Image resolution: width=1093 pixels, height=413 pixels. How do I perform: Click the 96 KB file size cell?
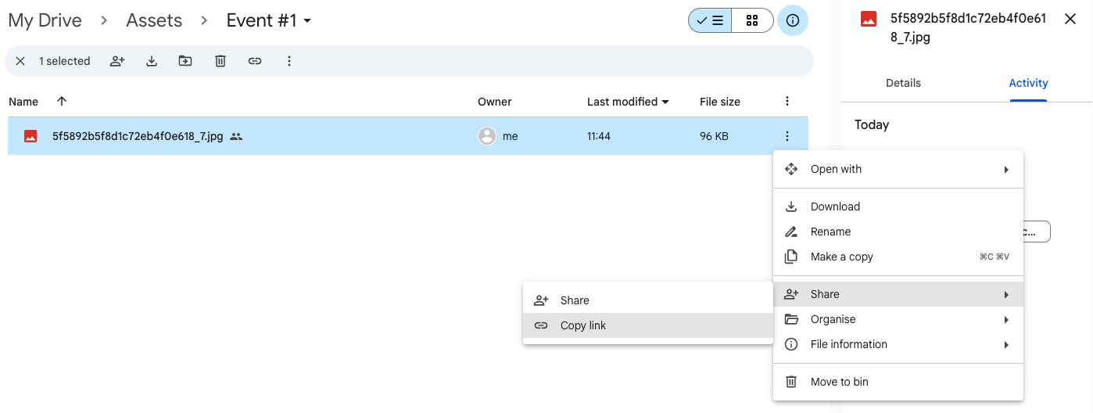click(714, 136)
